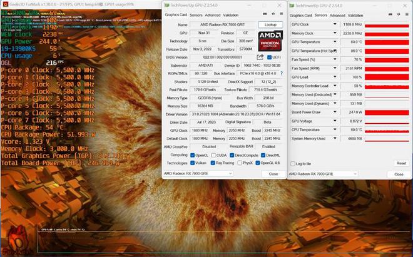Viewport: 413px width, 257px height.
Task: Open the Fan Speed (RPM) sensor dropdown
Action: [335, 68]
